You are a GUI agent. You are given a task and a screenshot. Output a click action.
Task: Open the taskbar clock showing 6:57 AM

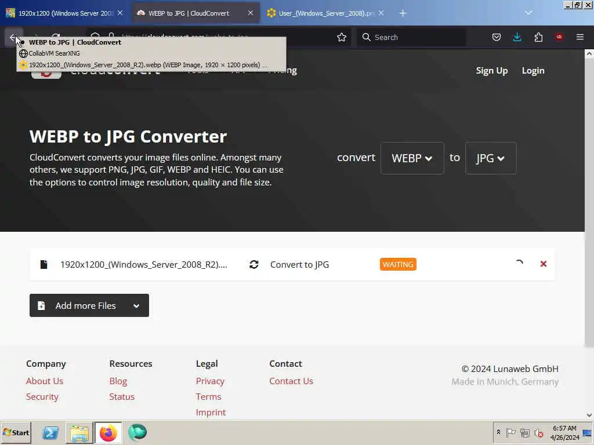pyautogui.click(x=564, y=432)
